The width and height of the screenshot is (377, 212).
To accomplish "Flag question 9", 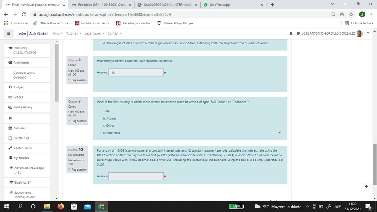I will click(77, 121).
